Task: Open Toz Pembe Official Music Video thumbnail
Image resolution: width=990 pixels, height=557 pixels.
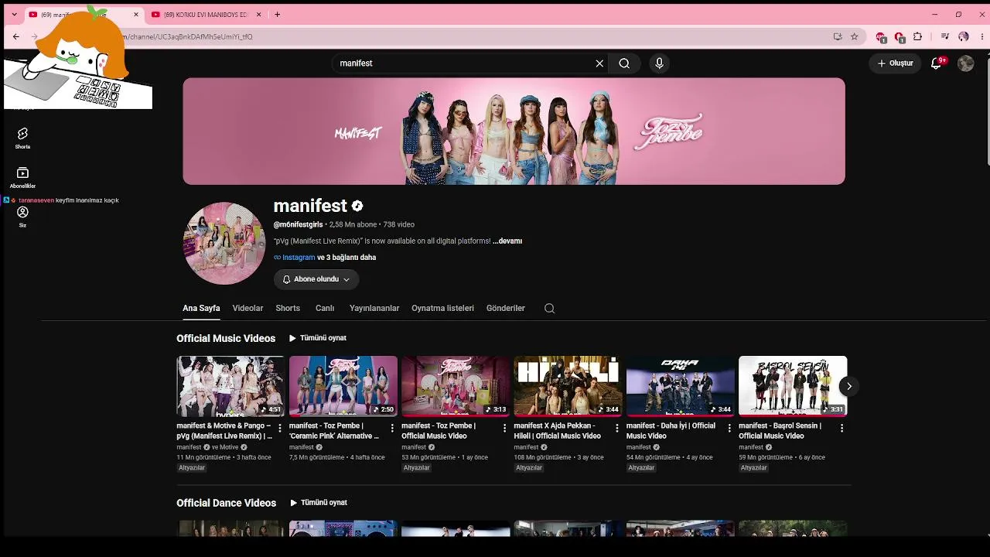Action: click(x=456, y=386)
